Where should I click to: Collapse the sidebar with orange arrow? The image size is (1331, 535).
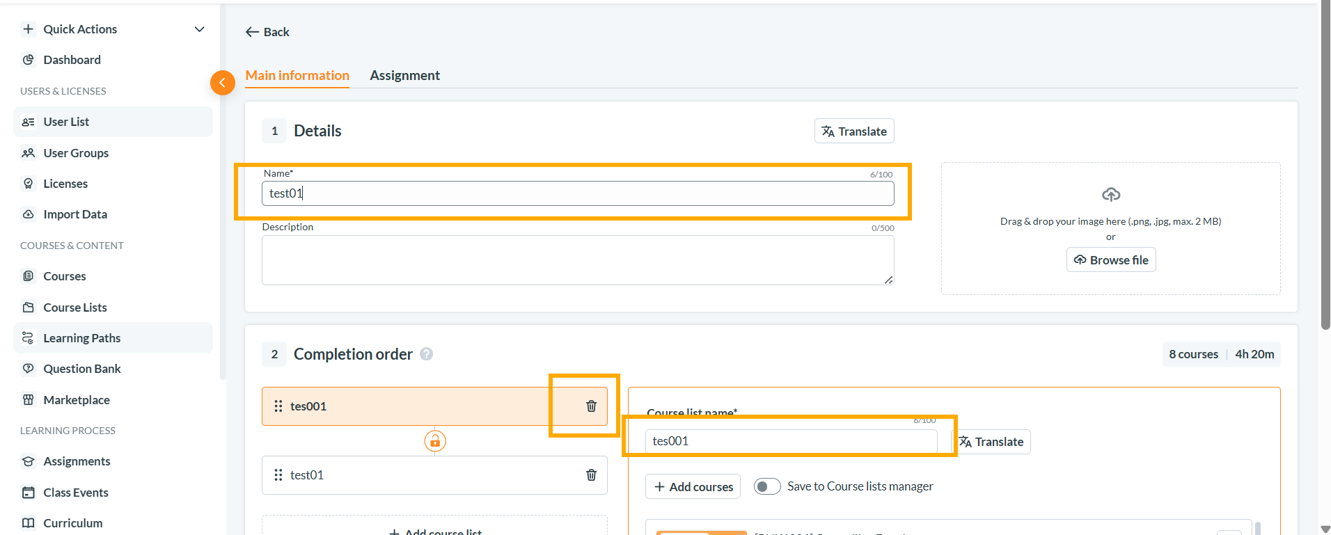click(223, 83)
